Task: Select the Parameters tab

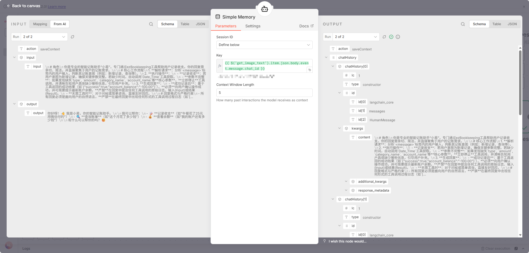Action: (226, 26)
